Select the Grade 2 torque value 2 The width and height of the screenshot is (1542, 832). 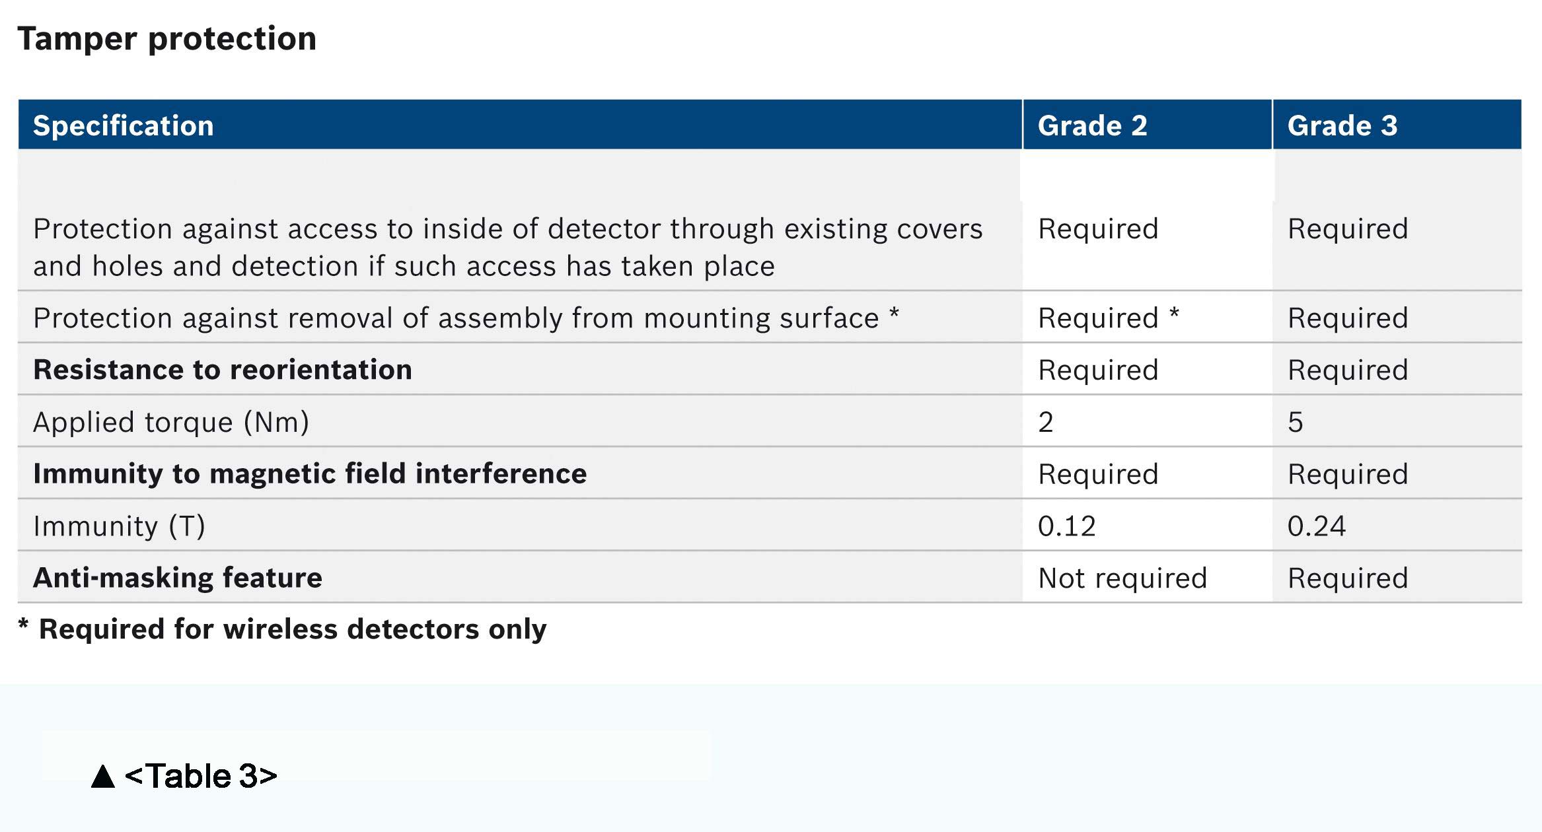pos(1045,422)
